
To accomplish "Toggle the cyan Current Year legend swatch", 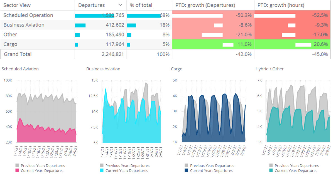I will pyautogui.click(x=102, y=170).
